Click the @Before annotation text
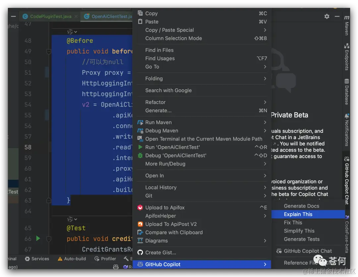This screenshot has height=277, width=358. click(x=80, y=41)
